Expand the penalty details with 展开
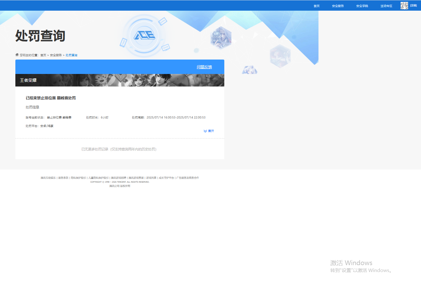This screenshot has width=421, height=288. click(209, 131)
